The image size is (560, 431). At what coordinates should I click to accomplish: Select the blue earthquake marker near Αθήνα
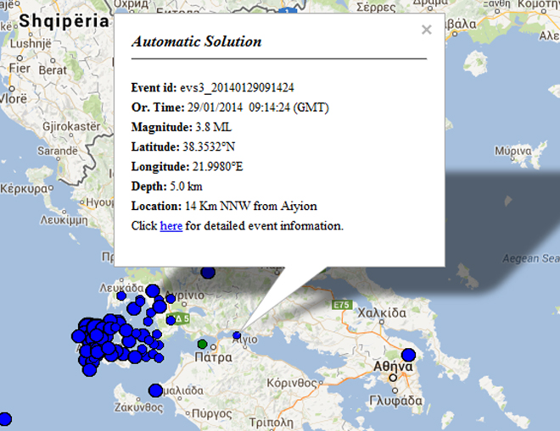coord(408,355)
